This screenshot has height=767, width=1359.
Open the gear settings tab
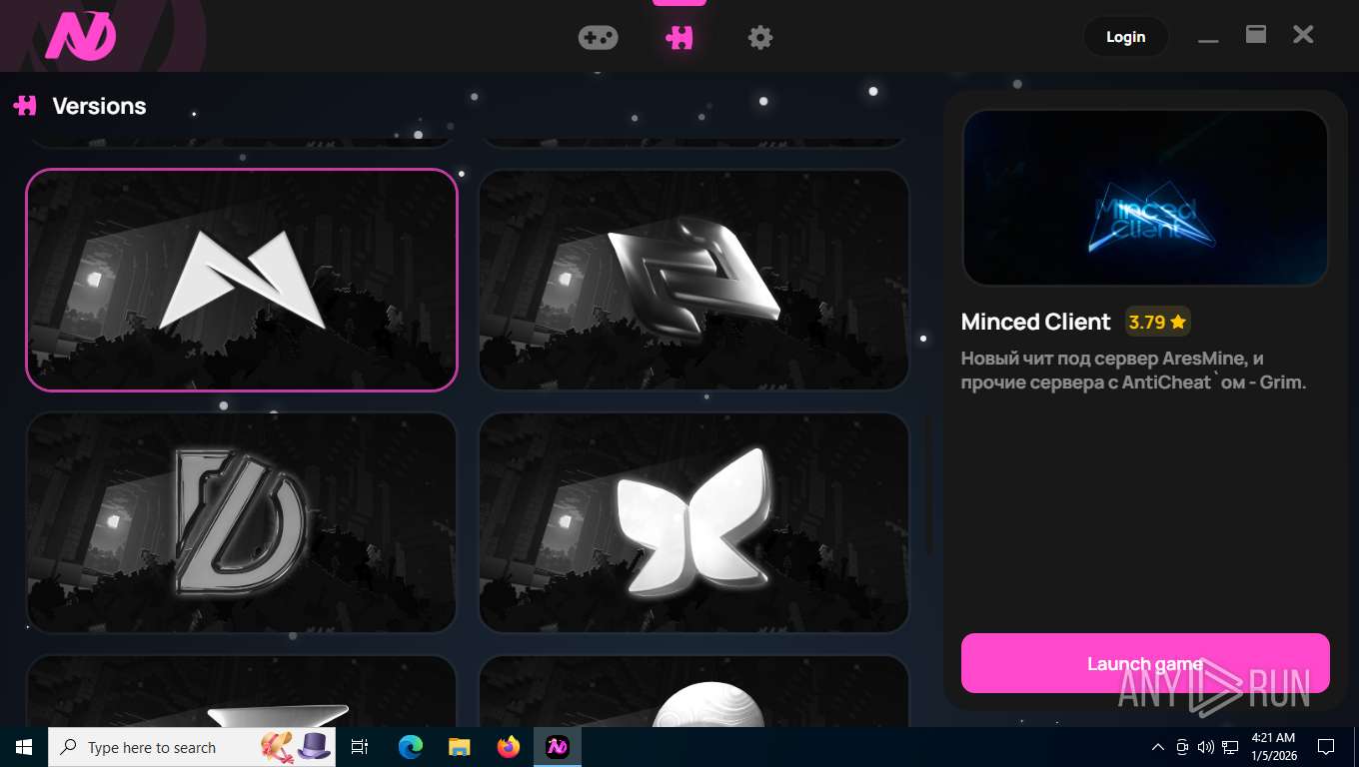tap(760, 38)
